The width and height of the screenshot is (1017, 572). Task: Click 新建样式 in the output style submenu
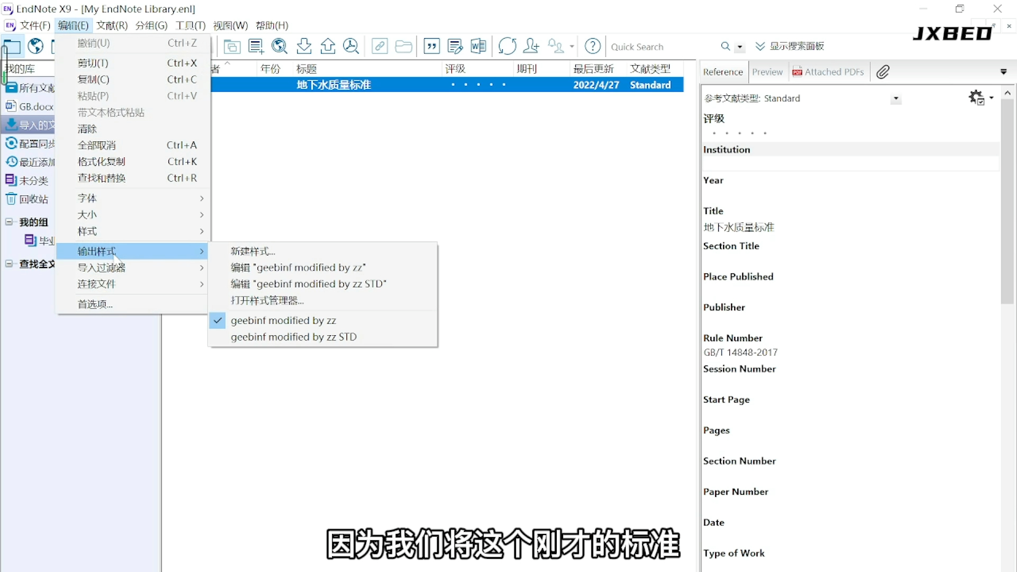click(x=253, y=251)
